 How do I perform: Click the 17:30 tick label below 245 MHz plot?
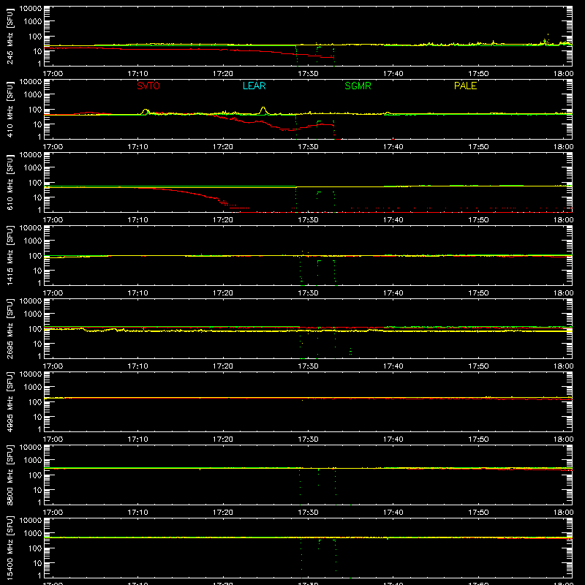tap(308, 74)
